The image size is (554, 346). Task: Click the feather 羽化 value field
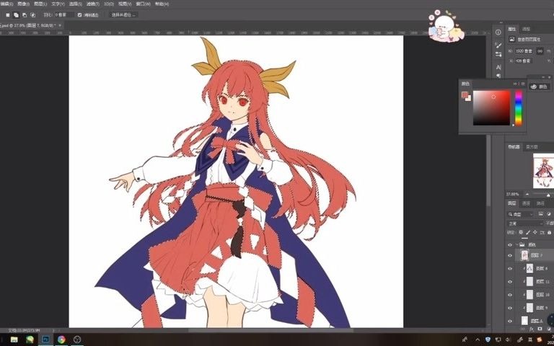tap(64, 15)
